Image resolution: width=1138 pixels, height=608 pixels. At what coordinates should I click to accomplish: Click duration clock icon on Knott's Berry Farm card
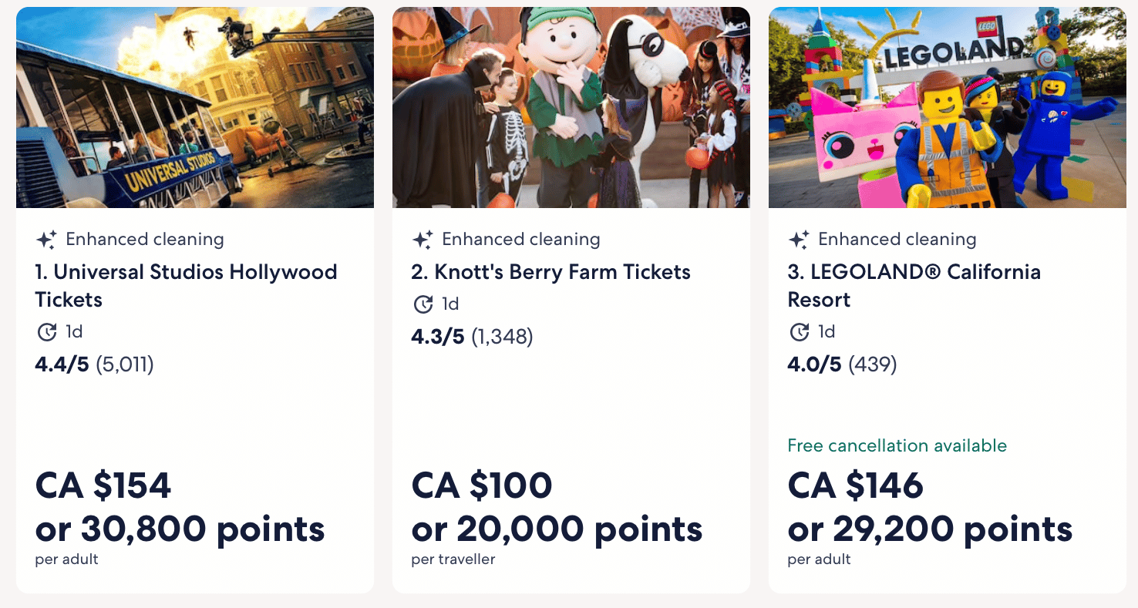click(423, 304)
